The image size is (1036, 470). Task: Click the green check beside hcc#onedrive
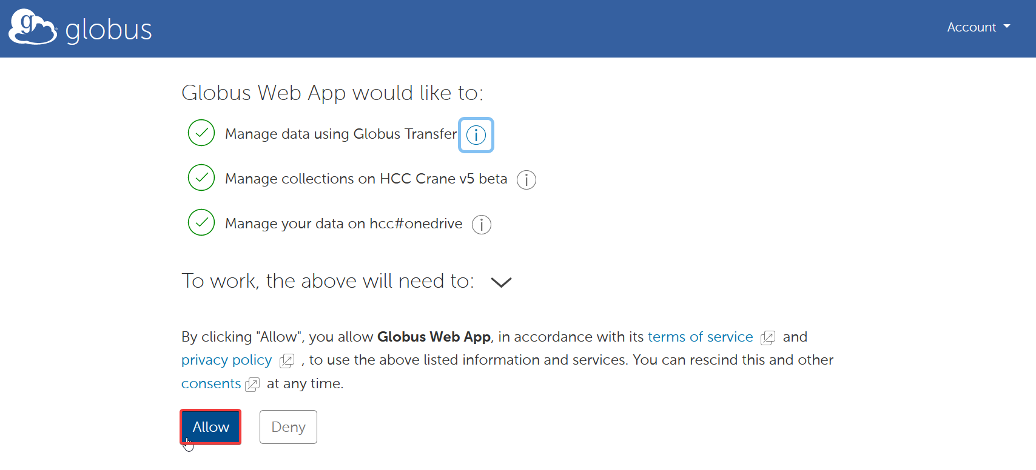201,222
